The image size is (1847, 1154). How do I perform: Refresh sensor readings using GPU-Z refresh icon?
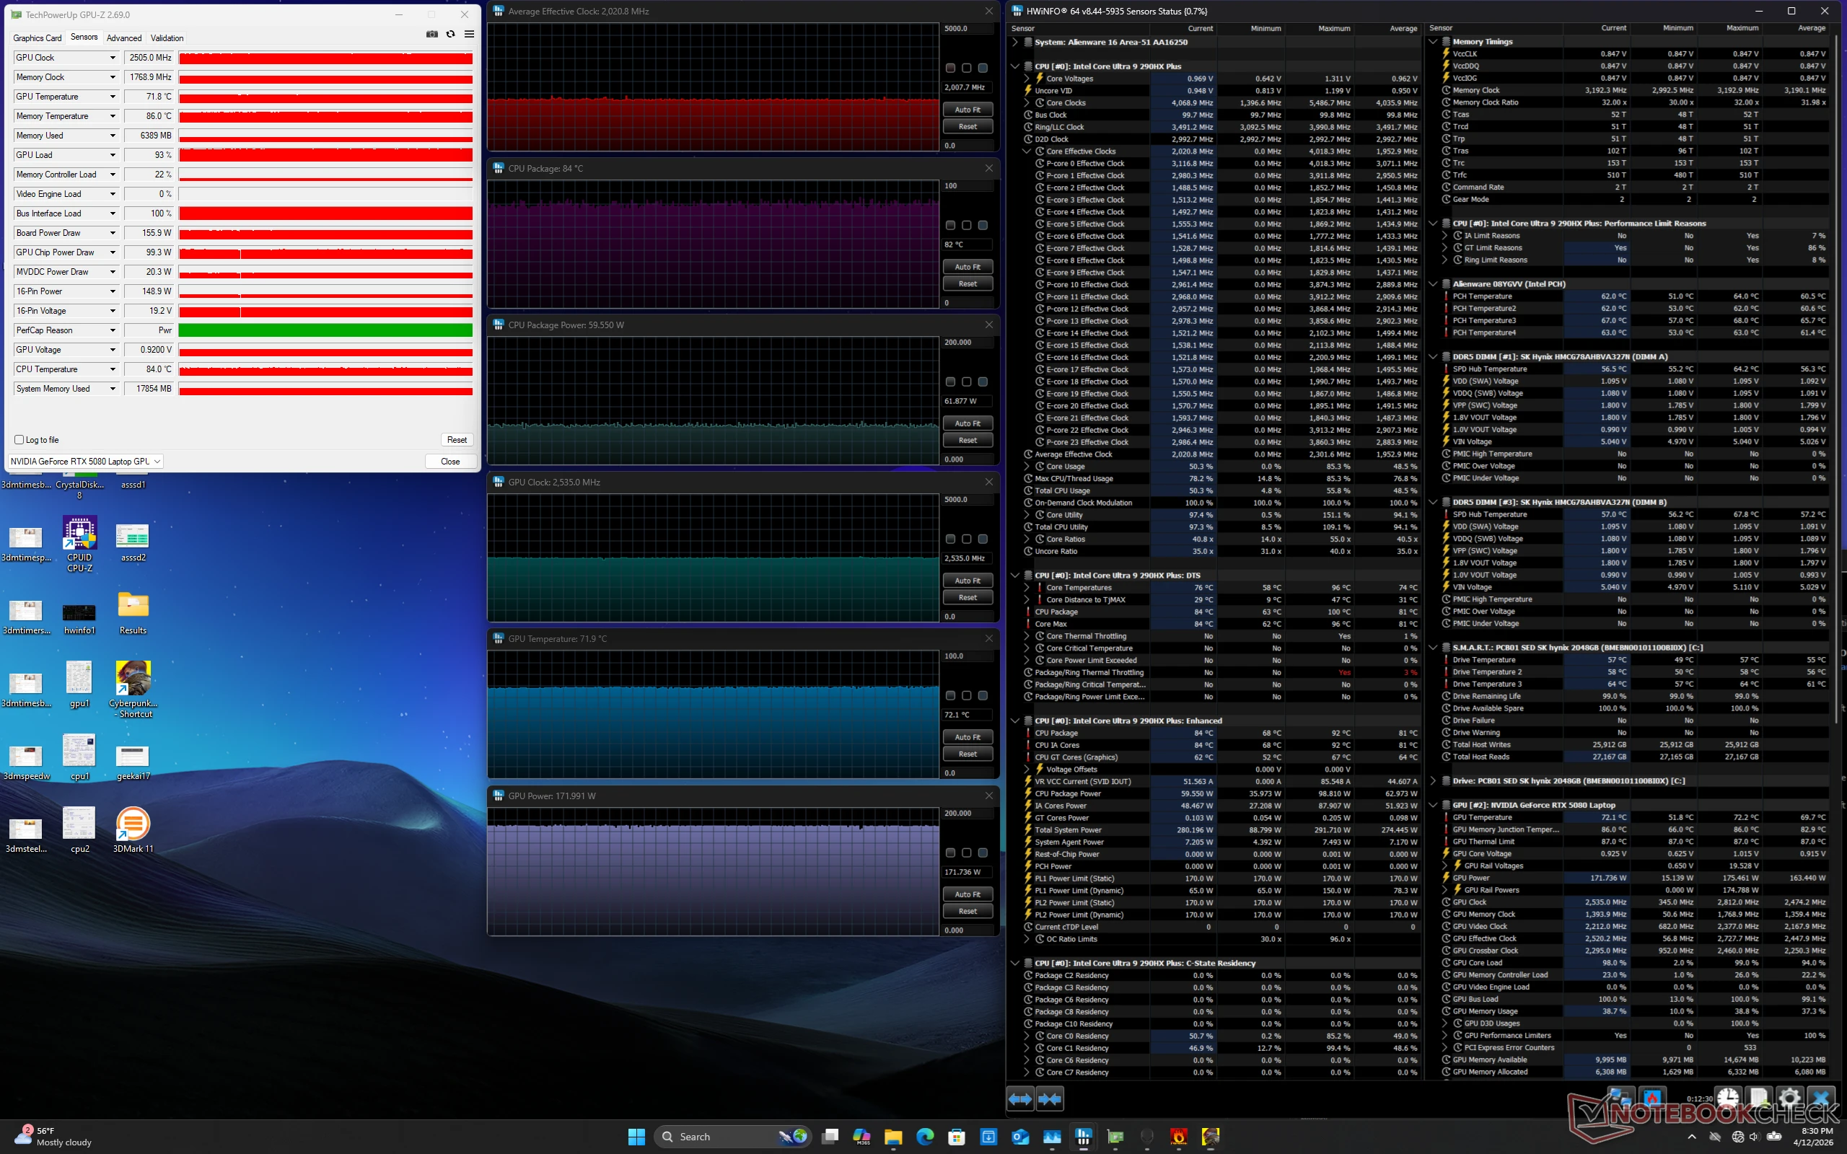pyautogui.click(x=450, y=35)
